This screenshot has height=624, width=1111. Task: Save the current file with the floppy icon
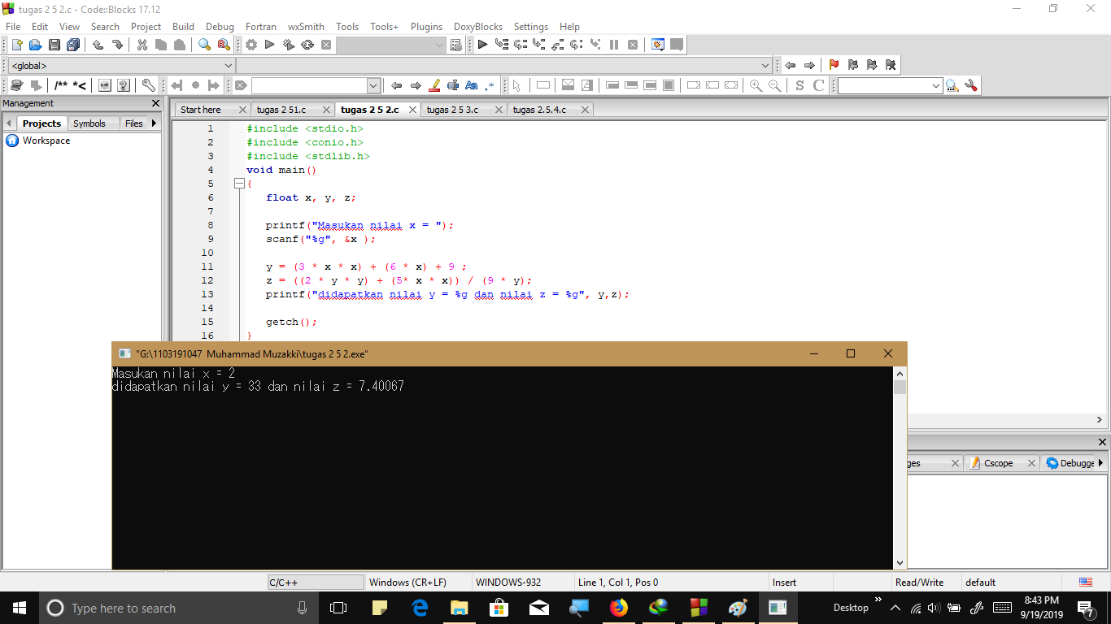tap(54, 45)
